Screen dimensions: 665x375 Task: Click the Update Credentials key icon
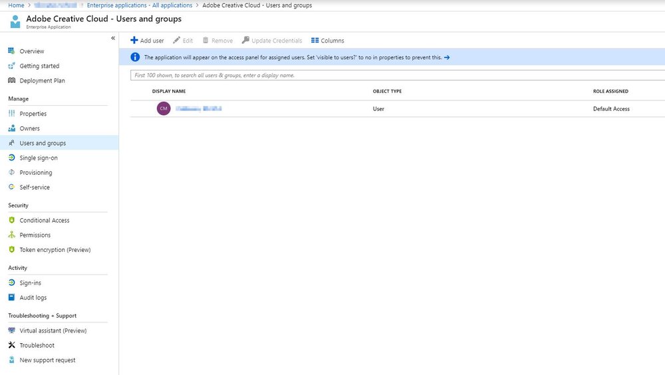click(x=245, y=40)
